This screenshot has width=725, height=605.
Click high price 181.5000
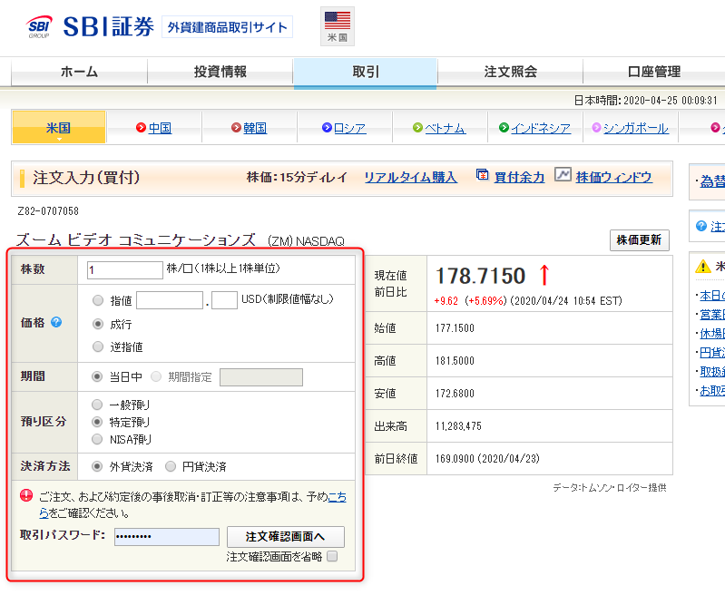click(455, 361)
